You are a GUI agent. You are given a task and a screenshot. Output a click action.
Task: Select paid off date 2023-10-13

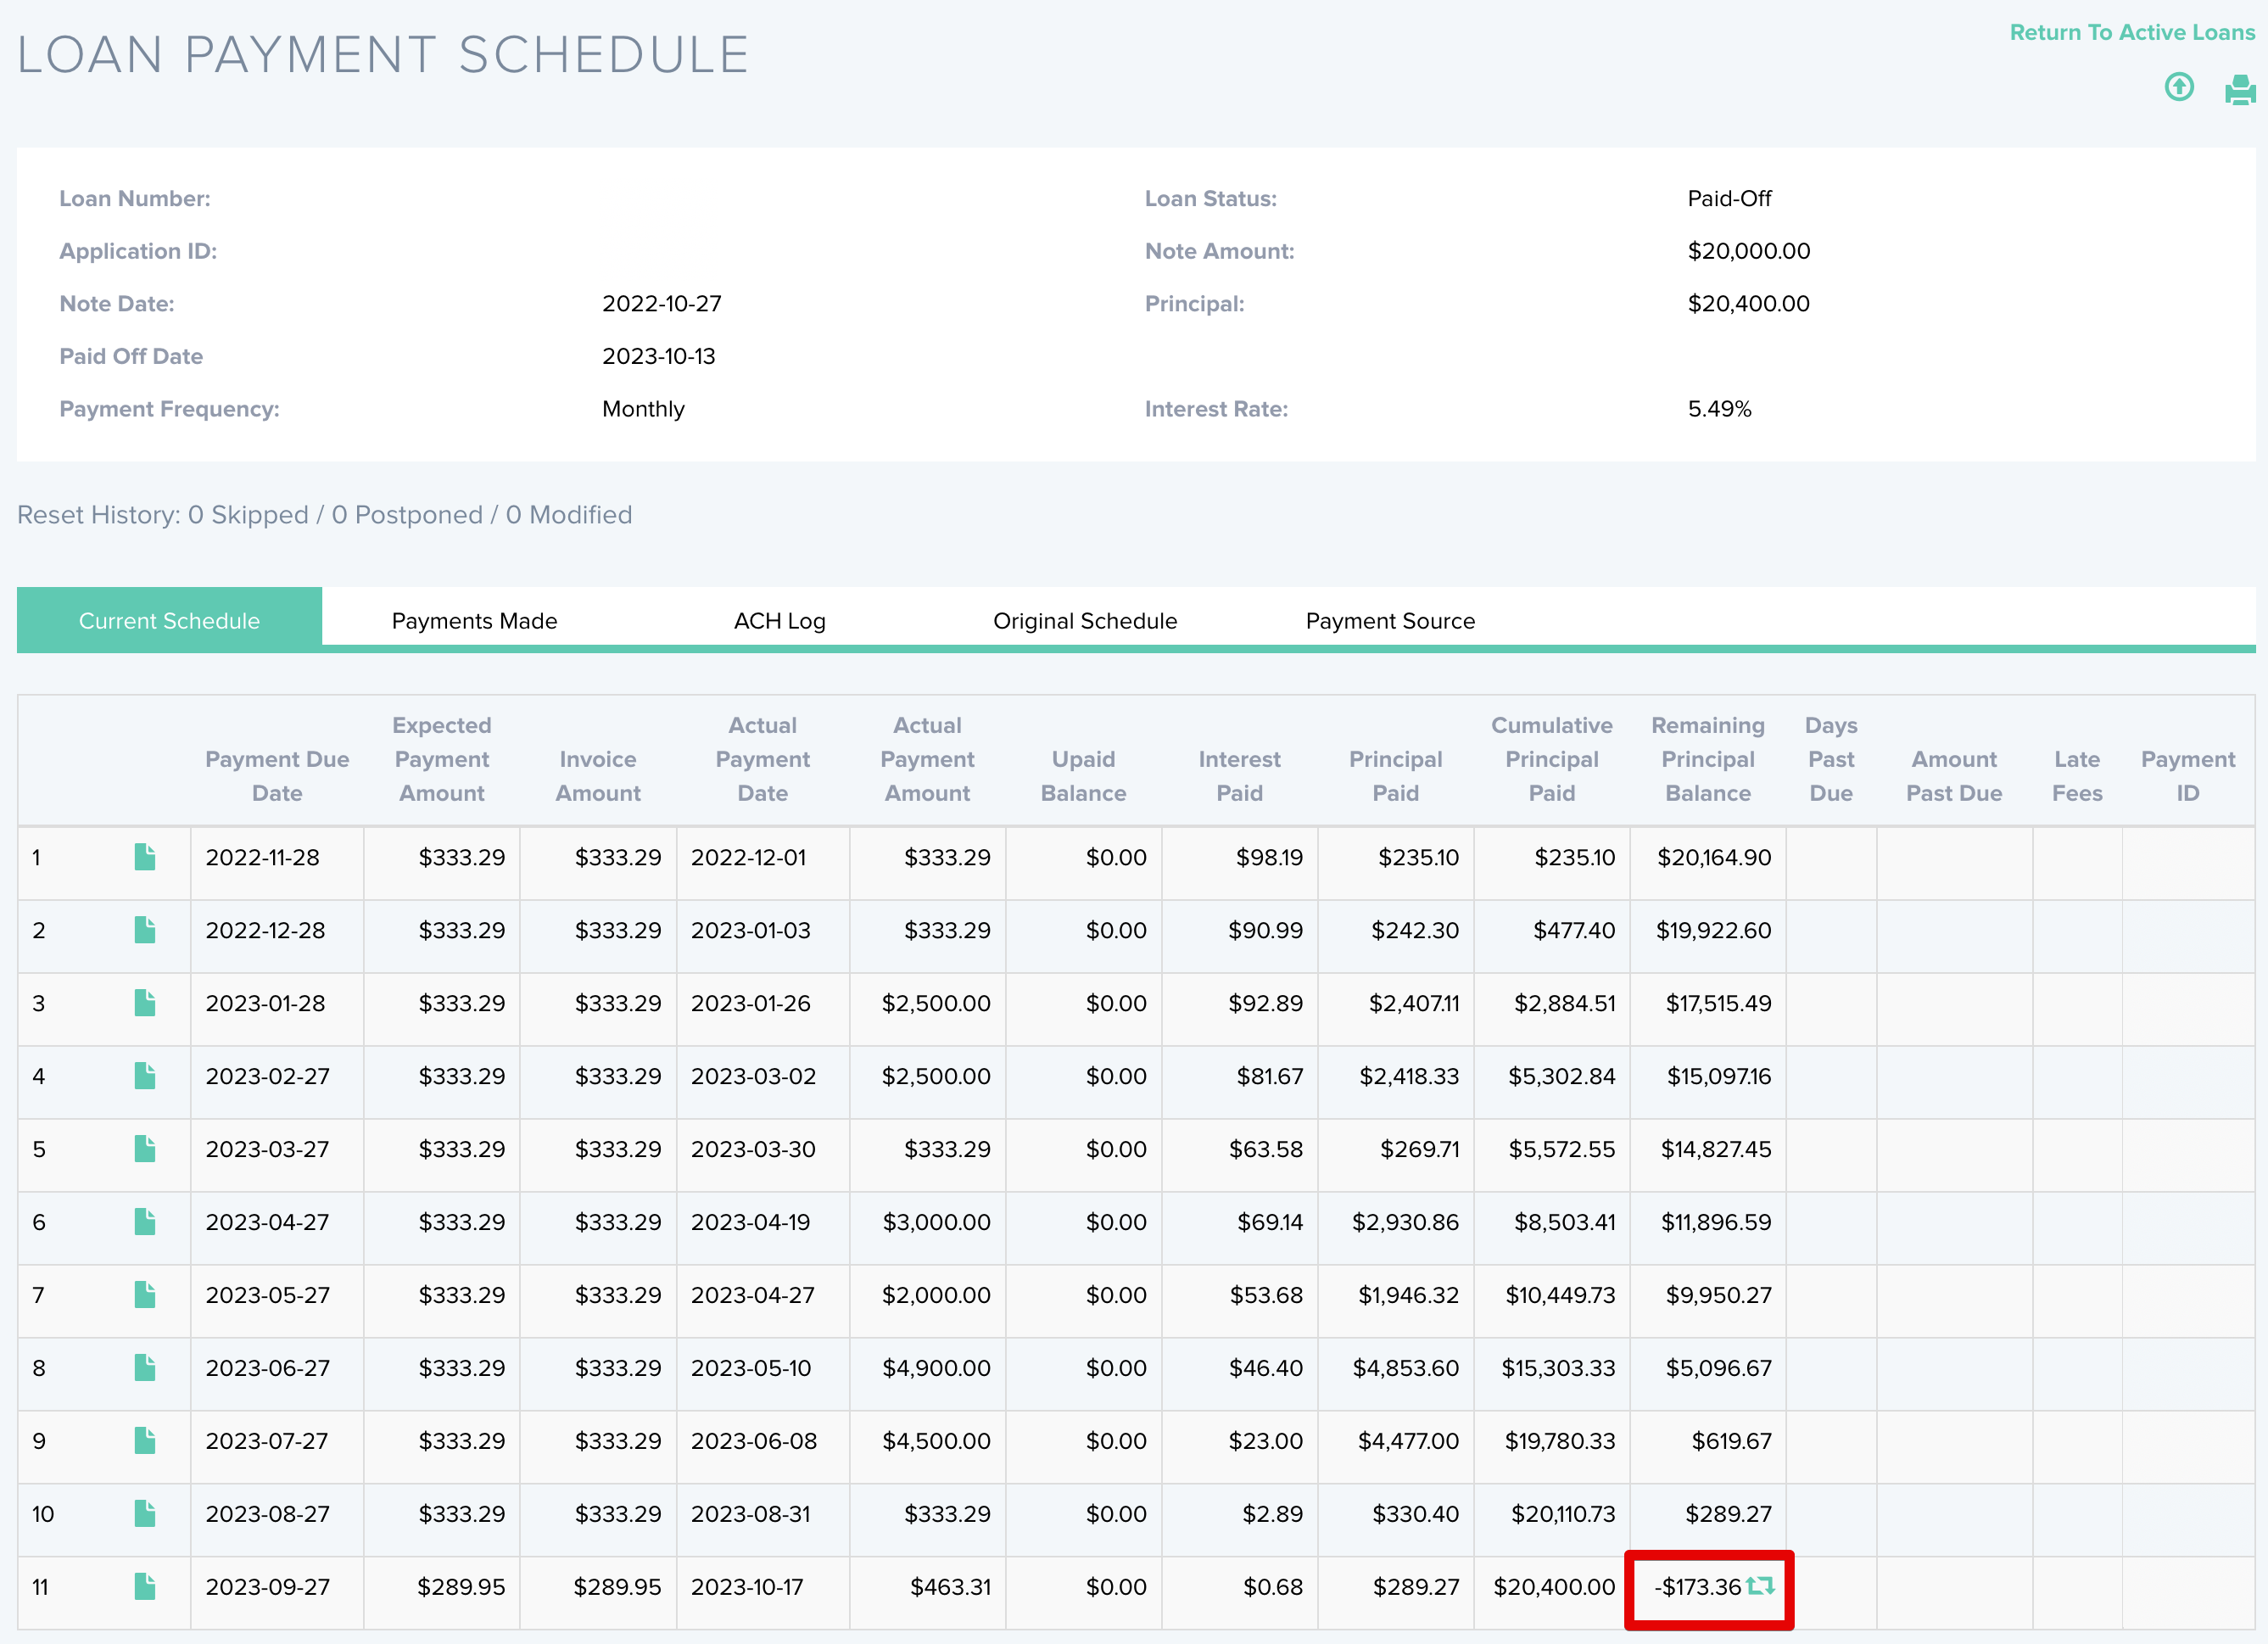(x=658, y=356)
